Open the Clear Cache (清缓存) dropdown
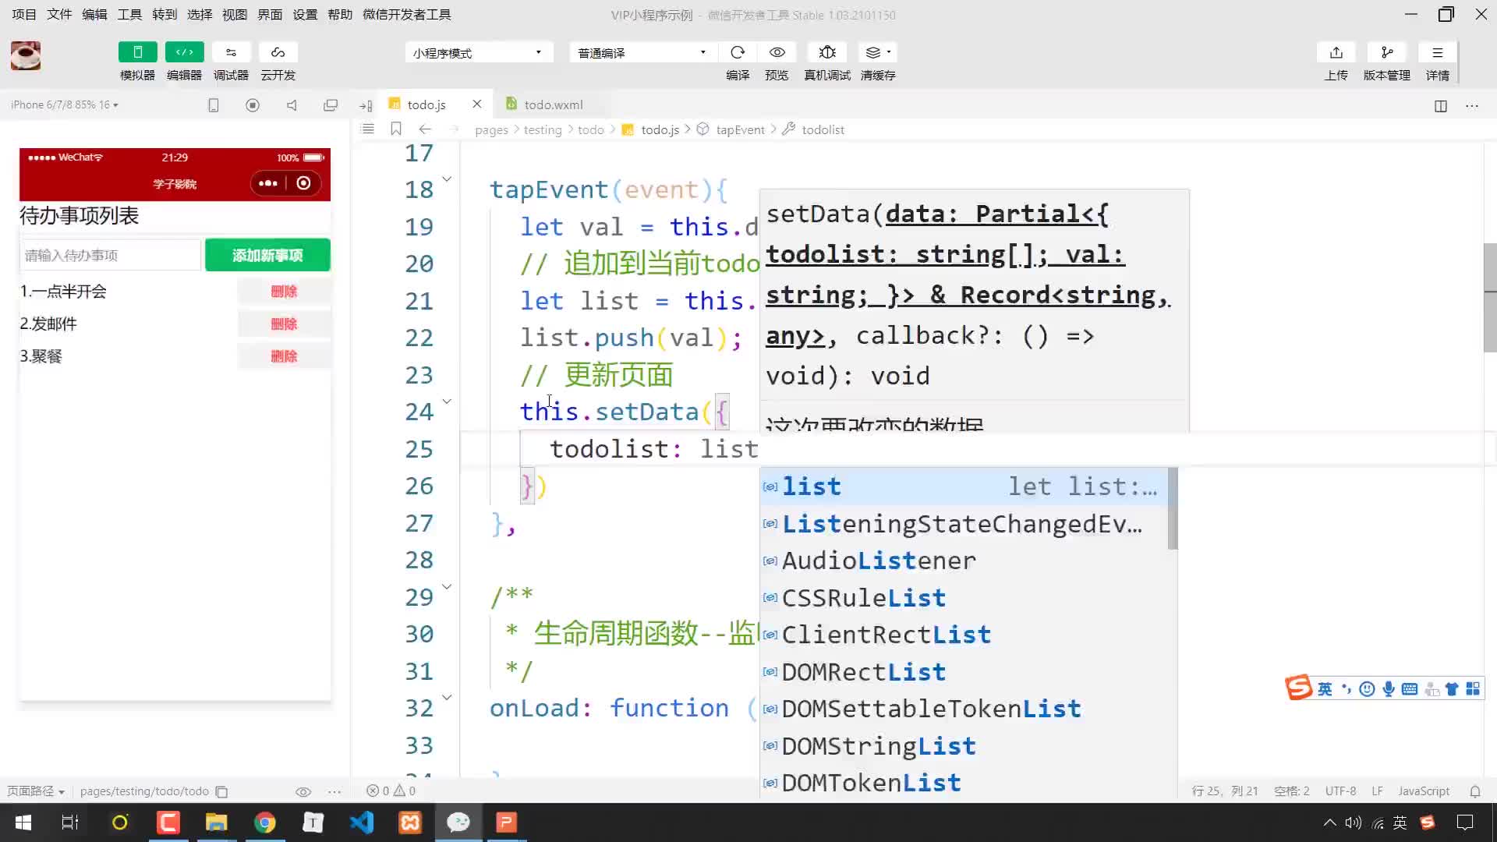This screenshot has width=1497, height=842. coord(878,52)
